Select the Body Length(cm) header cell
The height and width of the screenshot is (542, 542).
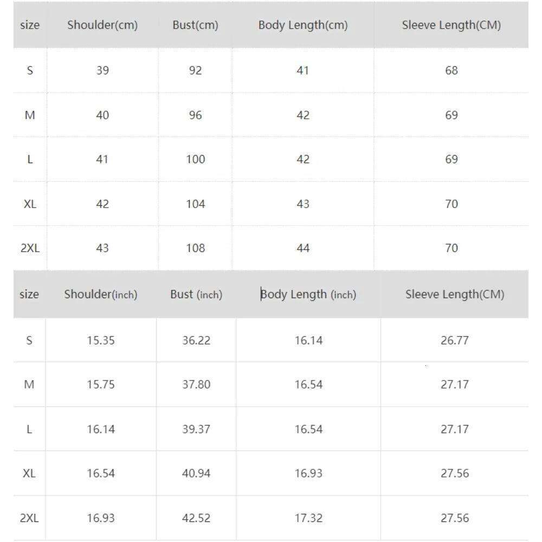click(303, 25)
